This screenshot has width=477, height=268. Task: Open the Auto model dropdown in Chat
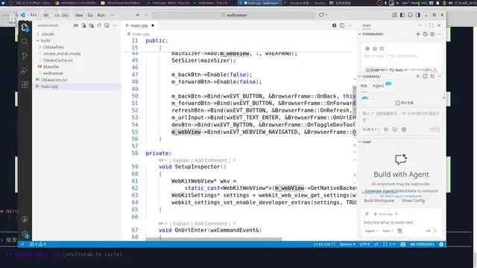388,231
